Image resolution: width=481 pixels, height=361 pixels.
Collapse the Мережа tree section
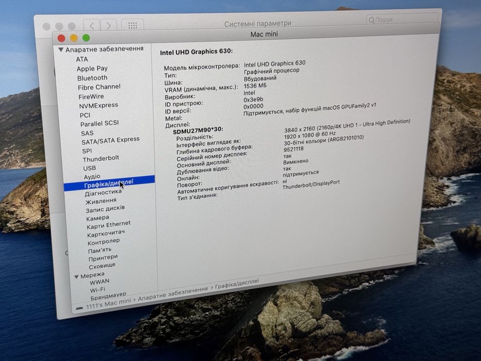76,276
